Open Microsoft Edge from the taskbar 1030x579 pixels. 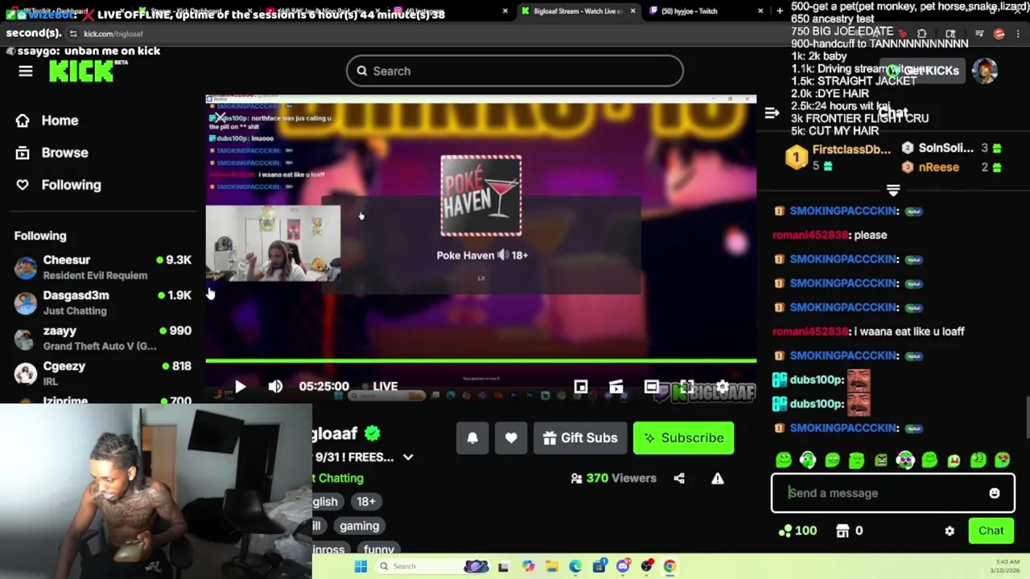click(575, 566)
